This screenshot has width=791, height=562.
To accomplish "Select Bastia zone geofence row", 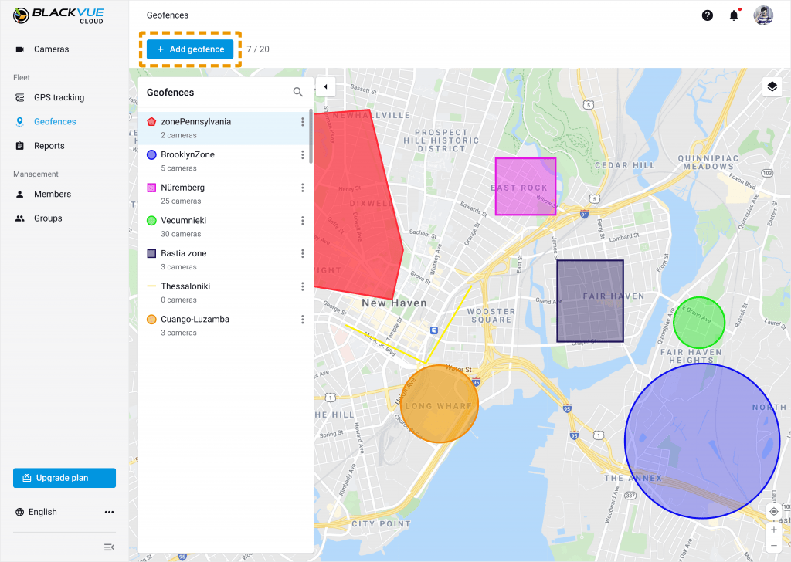I will coord(225,259).
